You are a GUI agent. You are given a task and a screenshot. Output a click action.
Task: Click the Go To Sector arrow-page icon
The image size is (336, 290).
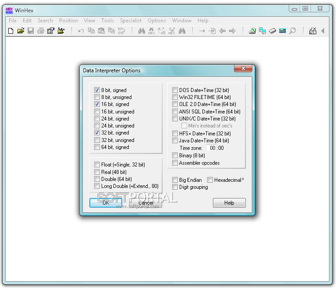pyautogui.click(x=212, y=31)
